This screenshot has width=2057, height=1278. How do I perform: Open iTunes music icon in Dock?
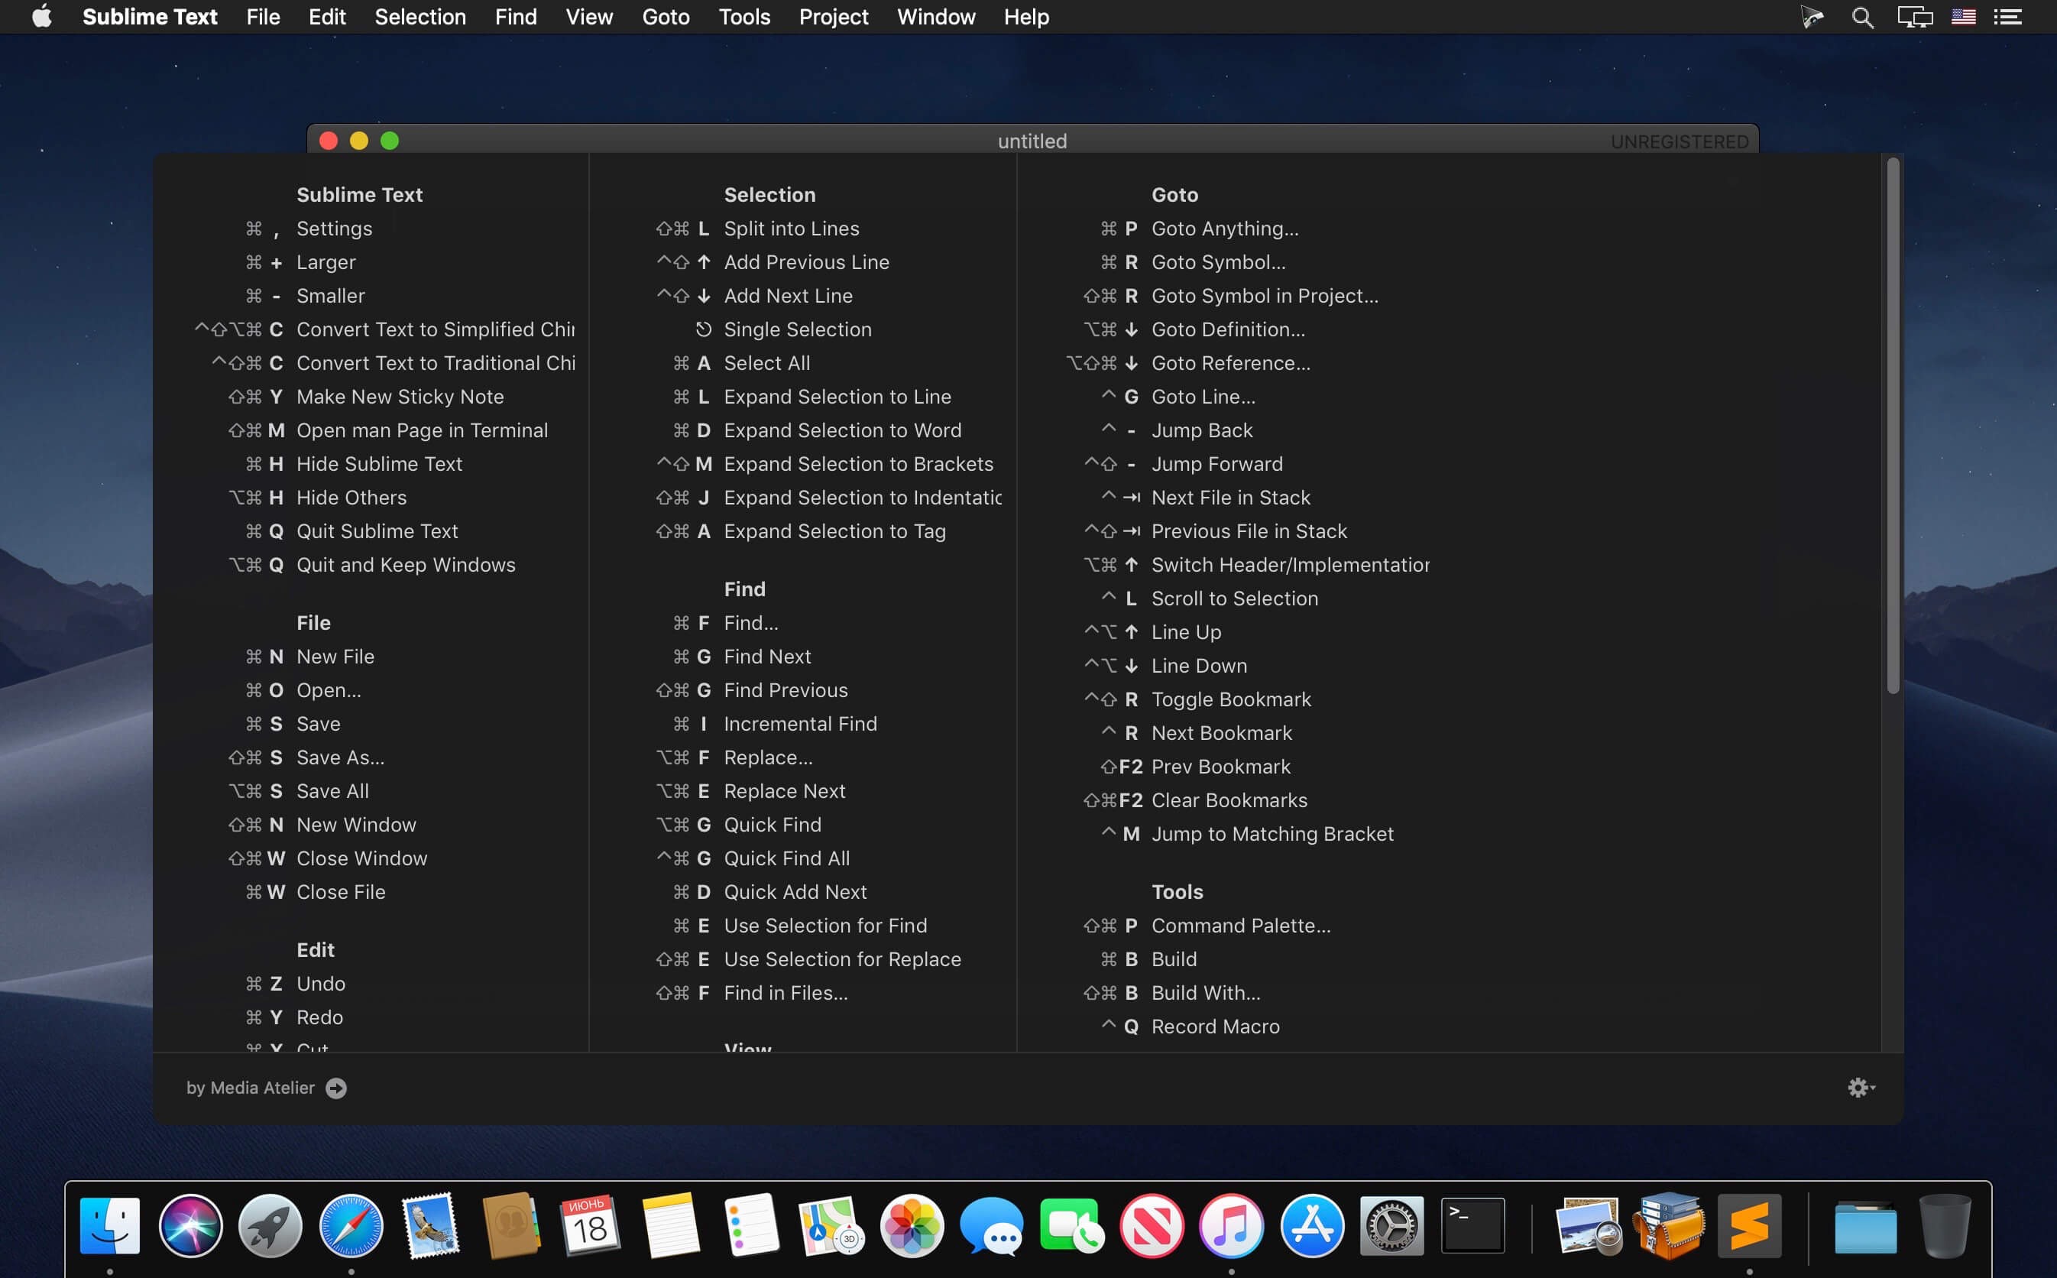tap(1232, 1225)
